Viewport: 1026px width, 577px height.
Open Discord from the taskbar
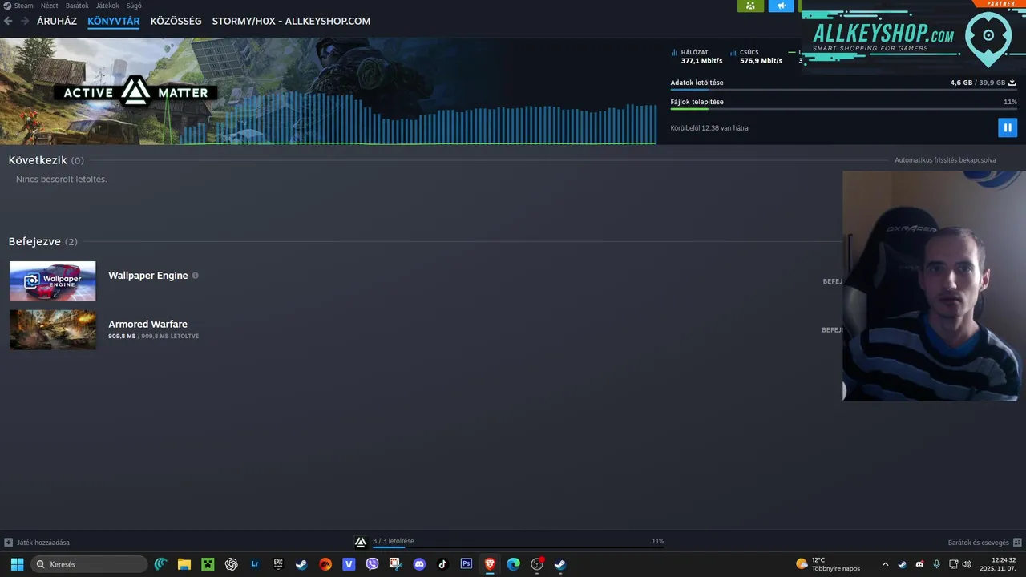(x=419, y=564)
